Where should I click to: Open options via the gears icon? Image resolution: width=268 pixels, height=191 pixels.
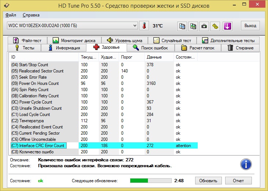click(x=215, y=26)
